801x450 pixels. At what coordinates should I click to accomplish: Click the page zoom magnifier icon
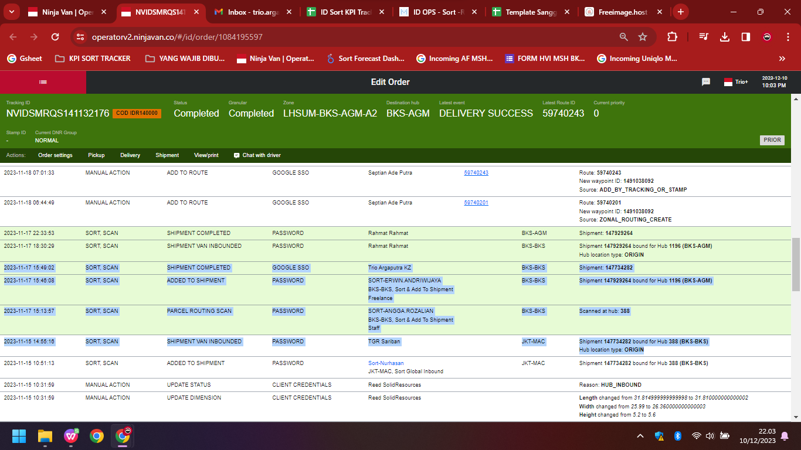point(624,37)
